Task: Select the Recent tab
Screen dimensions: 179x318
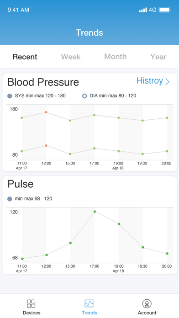Action: coord(25,57)
